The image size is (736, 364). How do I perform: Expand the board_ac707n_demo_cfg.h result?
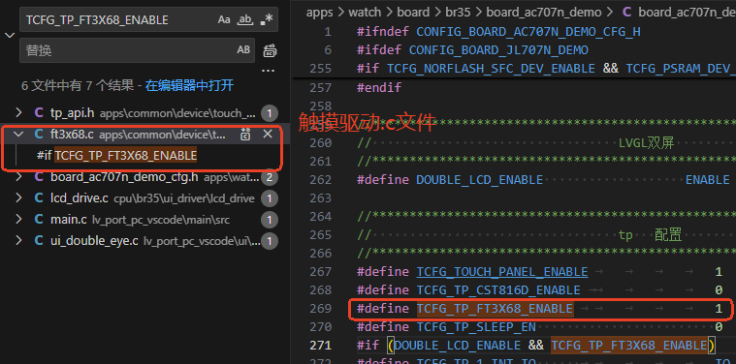[18, 177]
